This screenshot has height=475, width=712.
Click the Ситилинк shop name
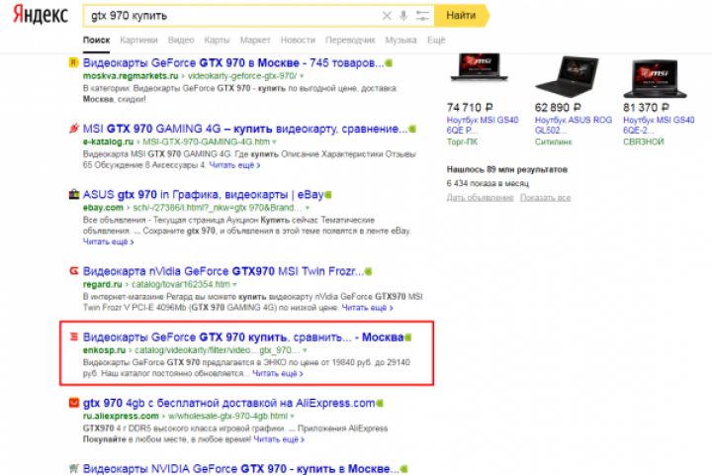pos(553,142)
